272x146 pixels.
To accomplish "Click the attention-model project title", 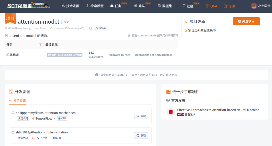I will tap(38, 22).
